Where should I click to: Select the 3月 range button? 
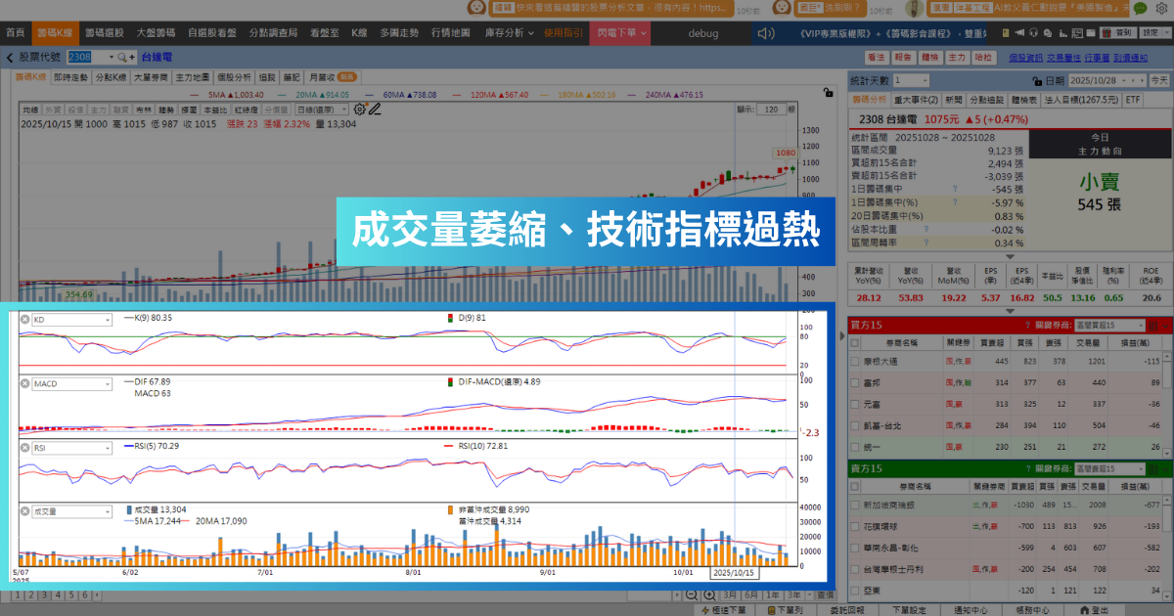coord(730,594)
